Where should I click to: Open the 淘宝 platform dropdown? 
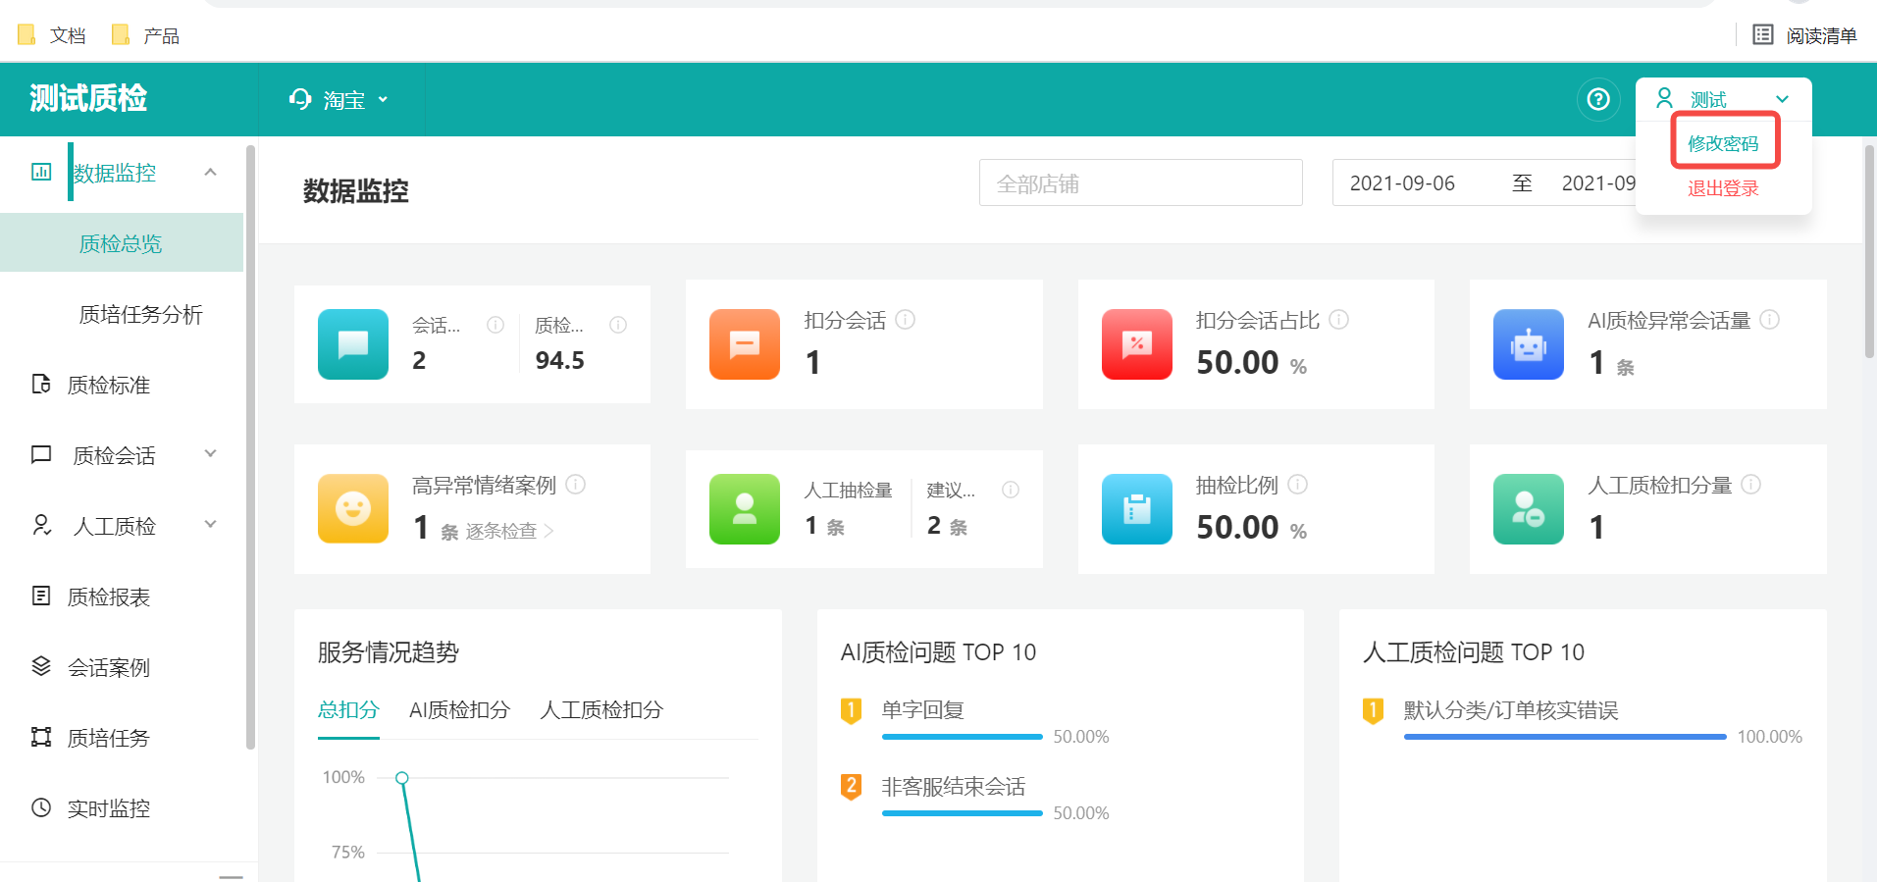click(339, 99)
